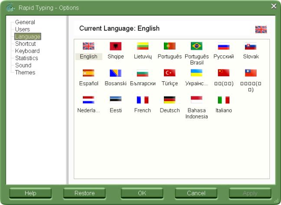Select the Ukrainian flag language icon
Image resolution: width=281 pixels, height=205 pixels.
click(196, 73)
